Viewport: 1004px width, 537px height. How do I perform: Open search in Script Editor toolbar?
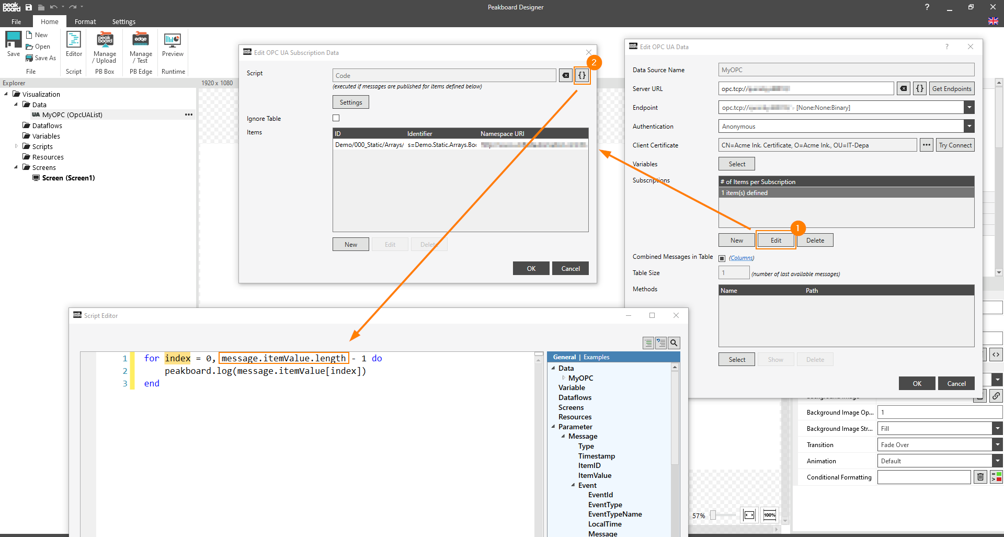click(x=674, y=343)
